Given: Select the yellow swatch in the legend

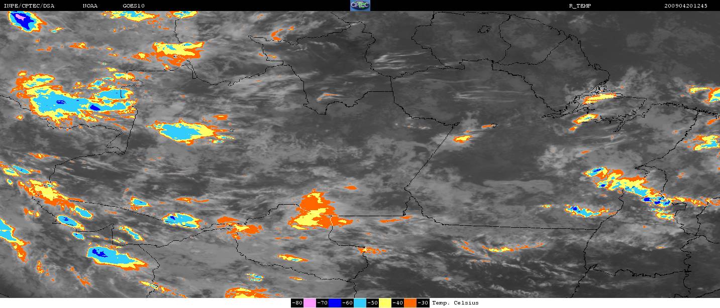Looking at the screenshot, I should click(x=385, y=303).
